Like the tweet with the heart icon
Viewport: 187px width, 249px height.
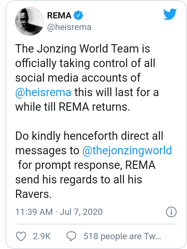tap(20, 236)
